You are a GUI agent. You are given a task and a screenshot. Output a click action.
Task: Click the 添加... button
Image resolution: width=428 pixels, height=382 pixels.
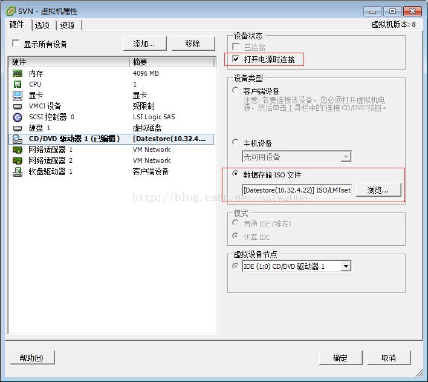click(144, 44)
